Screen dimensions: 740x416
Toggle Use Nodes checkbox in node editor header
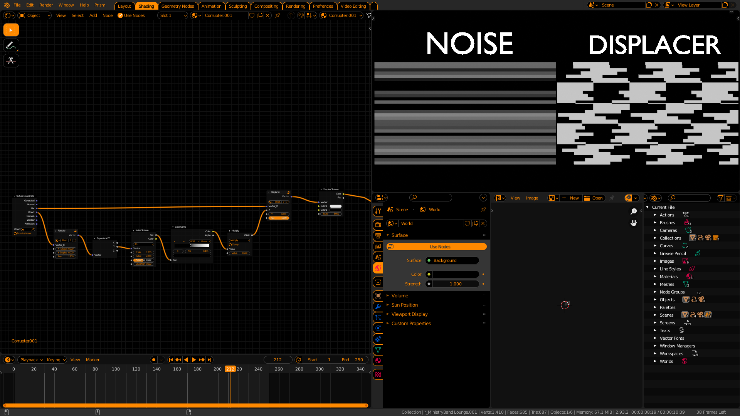[120, 15]
